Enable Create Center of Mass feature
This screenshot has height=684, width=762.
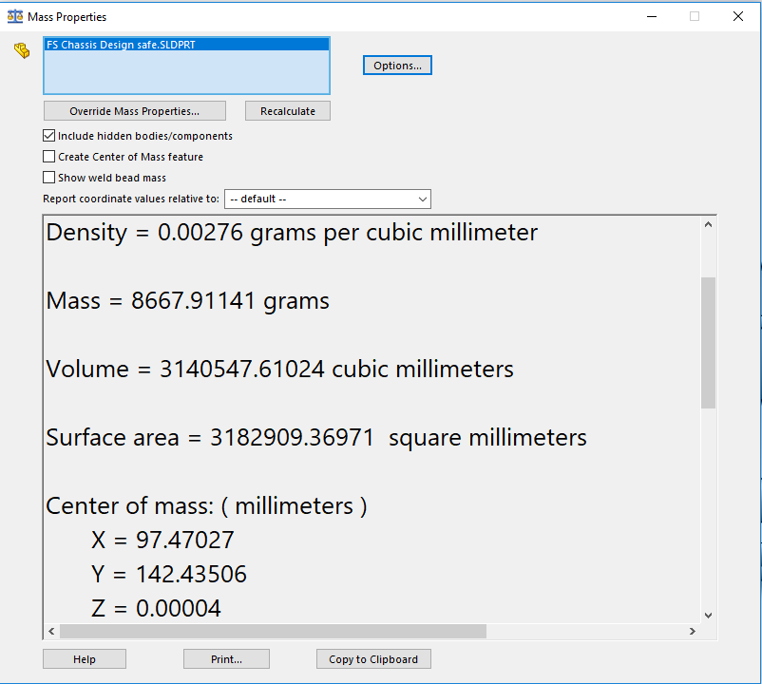(48, 157)
